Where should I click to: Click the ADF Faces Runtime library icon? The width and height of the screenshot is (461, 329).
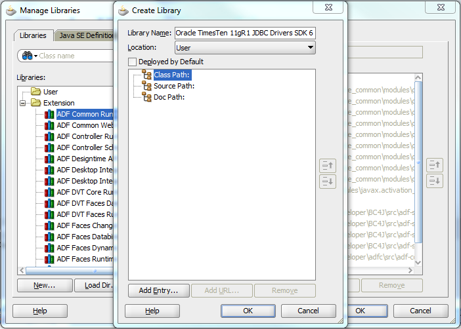(49, 259)
